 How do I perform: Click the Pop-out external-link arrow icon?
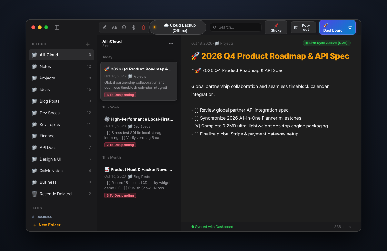click(x=296, y=27)
